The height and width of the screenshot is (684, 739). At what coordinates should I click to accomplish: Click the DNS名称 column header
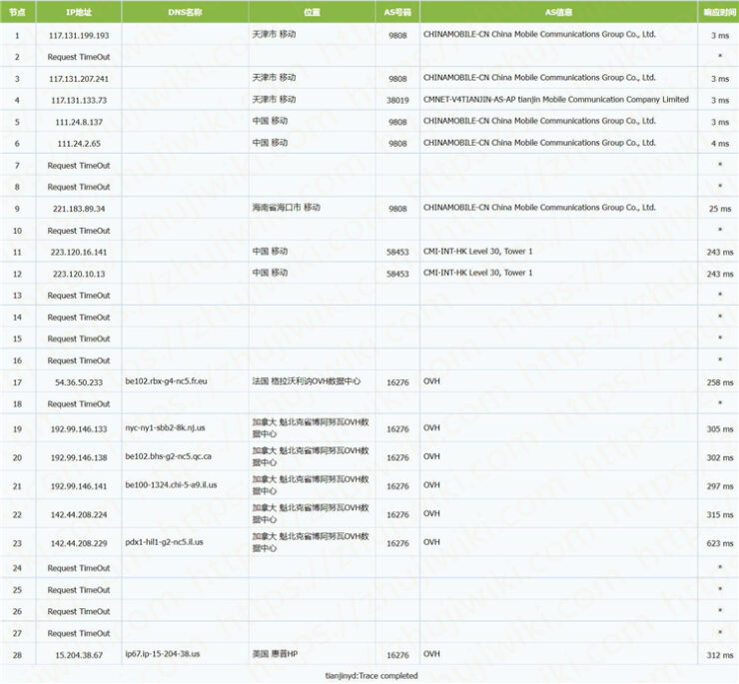(x=185, y=12)
